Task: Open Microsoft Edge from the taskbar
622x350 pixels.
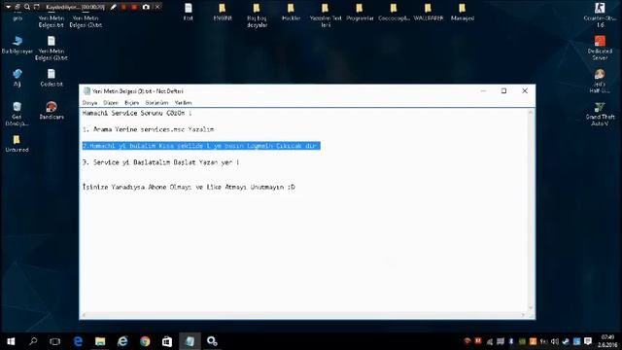Action: (x=78, y=341)
